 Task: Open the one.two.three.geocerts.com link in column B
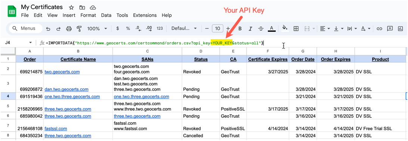[x=72, y=97]
